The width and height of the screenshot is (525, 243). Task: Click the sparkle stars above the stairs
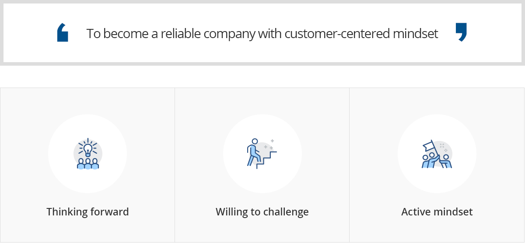tap(269, 145)
